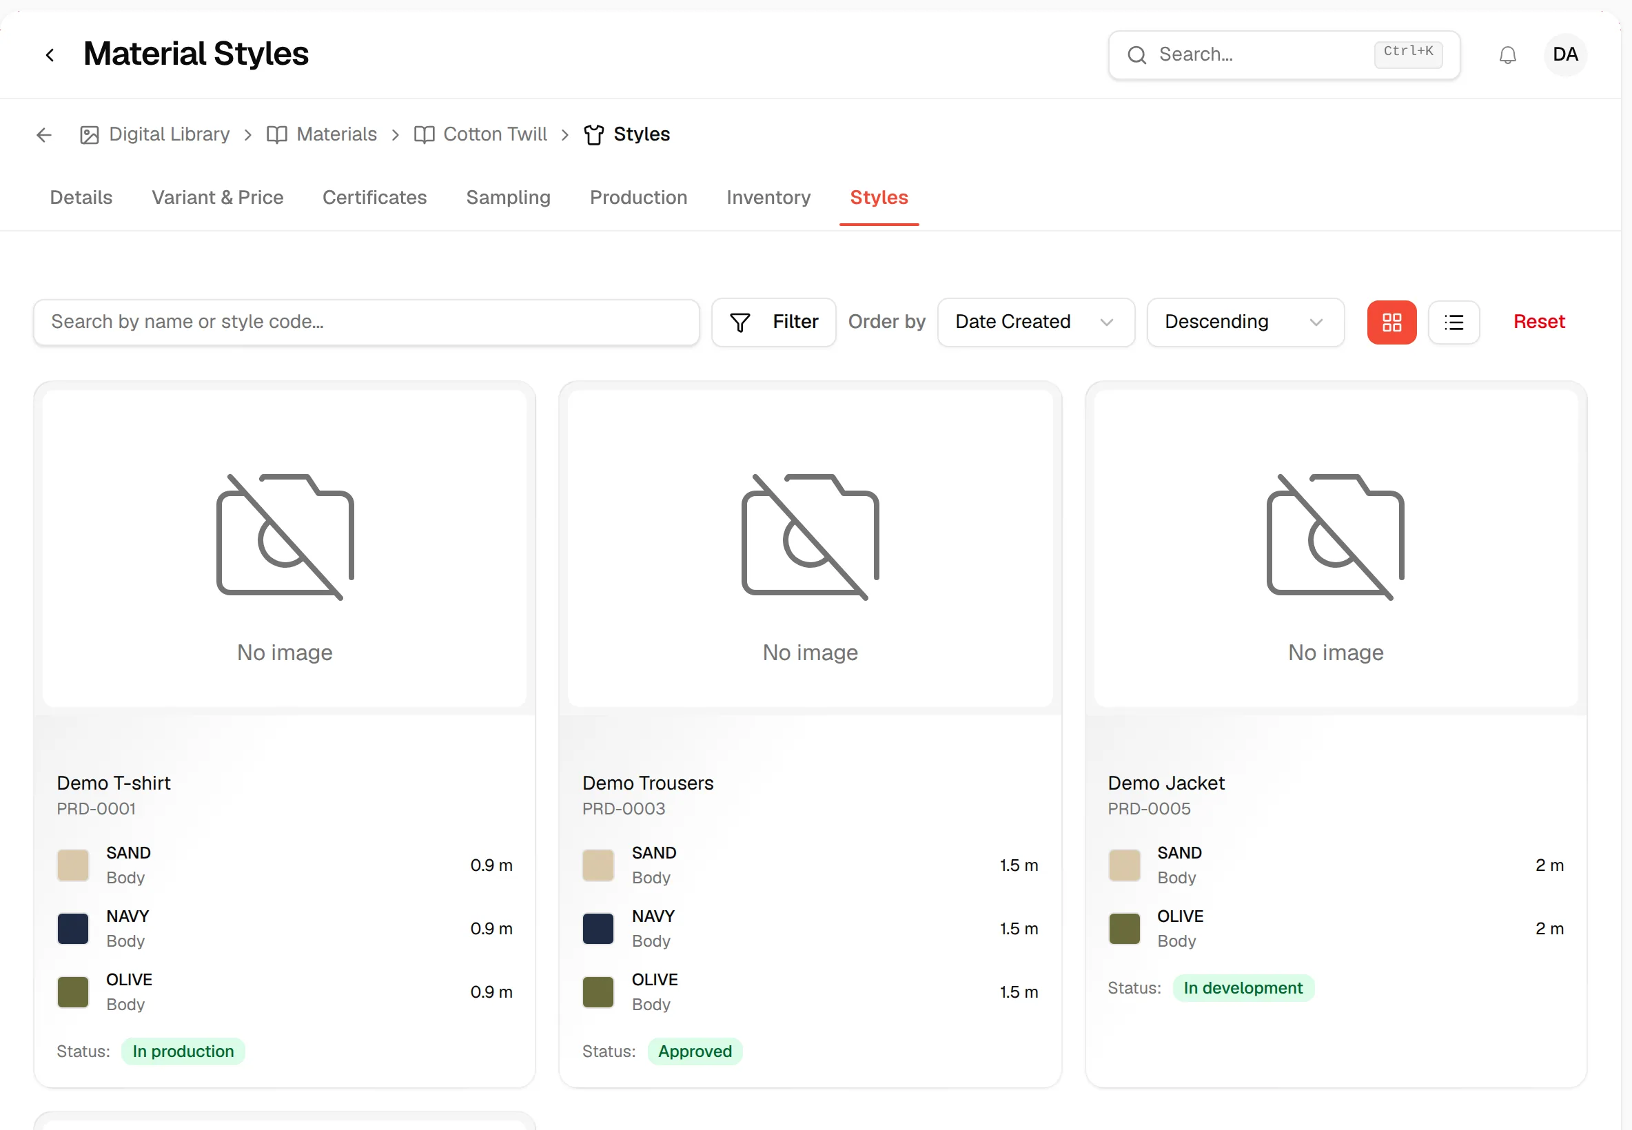This screenshot has width=1632, height=1130.
Task: Reset the filters with Reset link
Action: (x=1538, y=322)
